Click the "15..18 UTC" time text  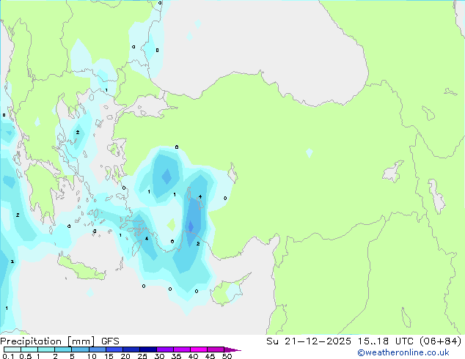pyautogui.click(x=386, y=341)
